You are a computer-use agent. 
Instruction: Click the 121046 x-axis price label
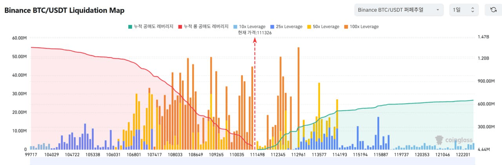pyautogui.click(x=442, y=155)
